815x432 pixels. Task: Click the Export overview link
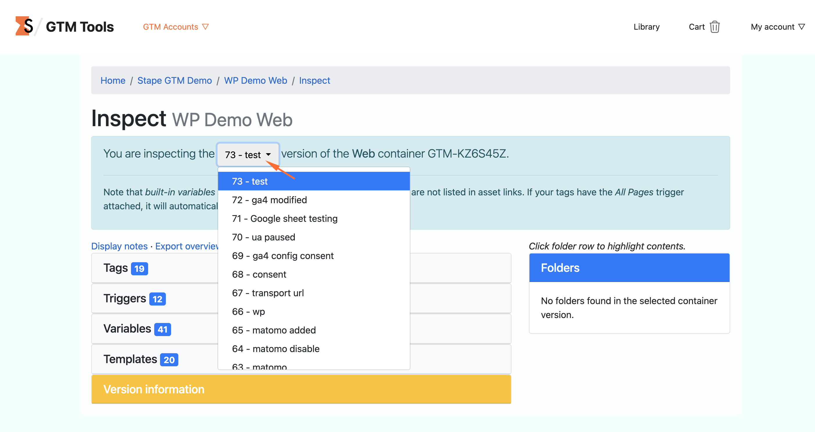click(x=187, y=246)
